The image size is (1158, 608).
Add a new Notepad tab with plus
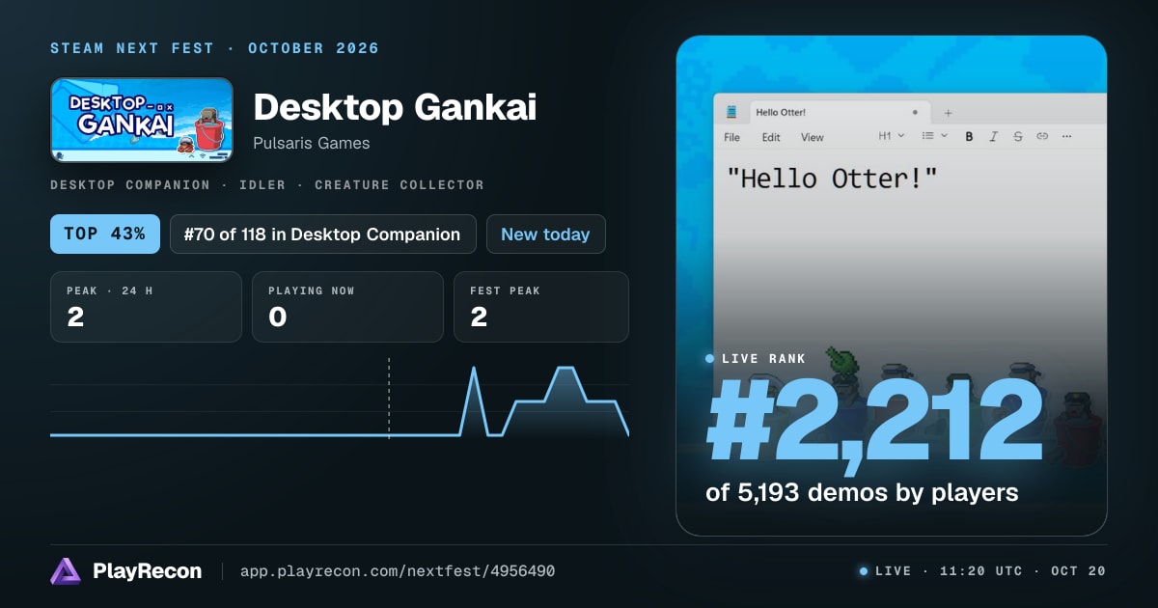[948, 112]
